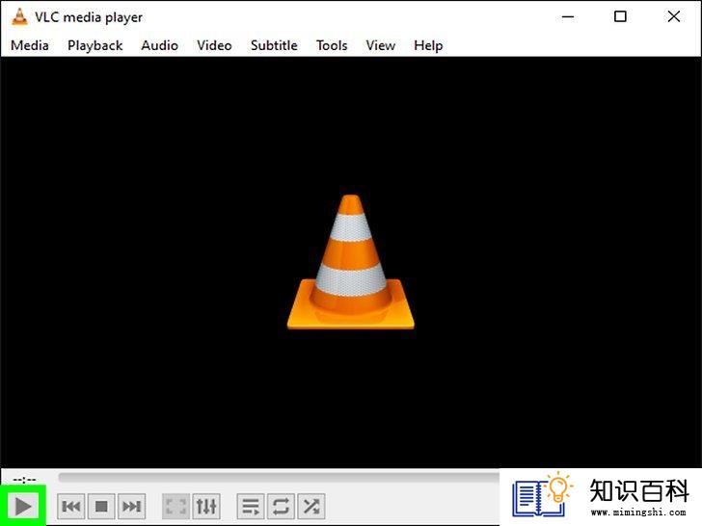Open the Playback menu
Screen dimensions: 702x526
point(94,45)
